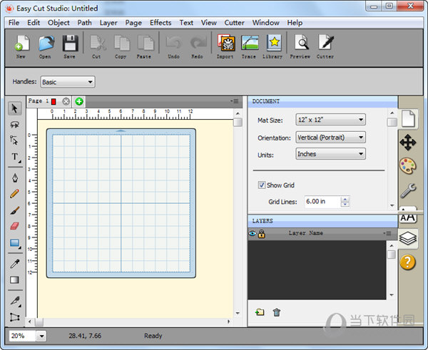
Task: Select the Knife cutting tool
Action: click(15, 301)
